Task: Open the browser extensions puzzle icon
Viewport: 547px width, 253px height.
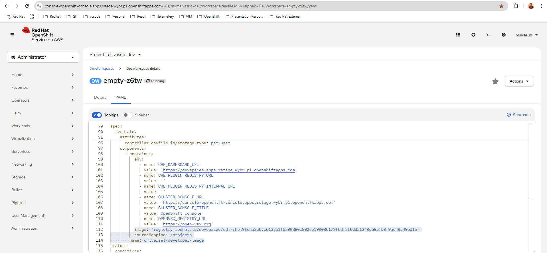Action: [x=516, y=6]
